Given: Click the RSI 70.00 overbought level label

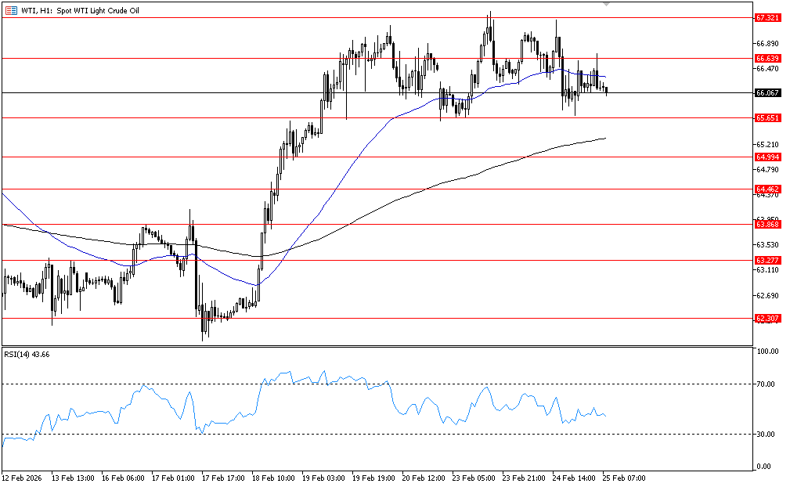Looking at the screenshot, I should [x=767, y=384].
